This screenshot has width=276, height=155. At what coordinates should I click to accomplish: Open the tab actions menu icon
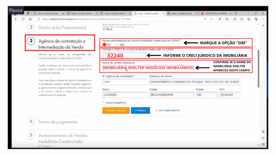pos(28,13)
